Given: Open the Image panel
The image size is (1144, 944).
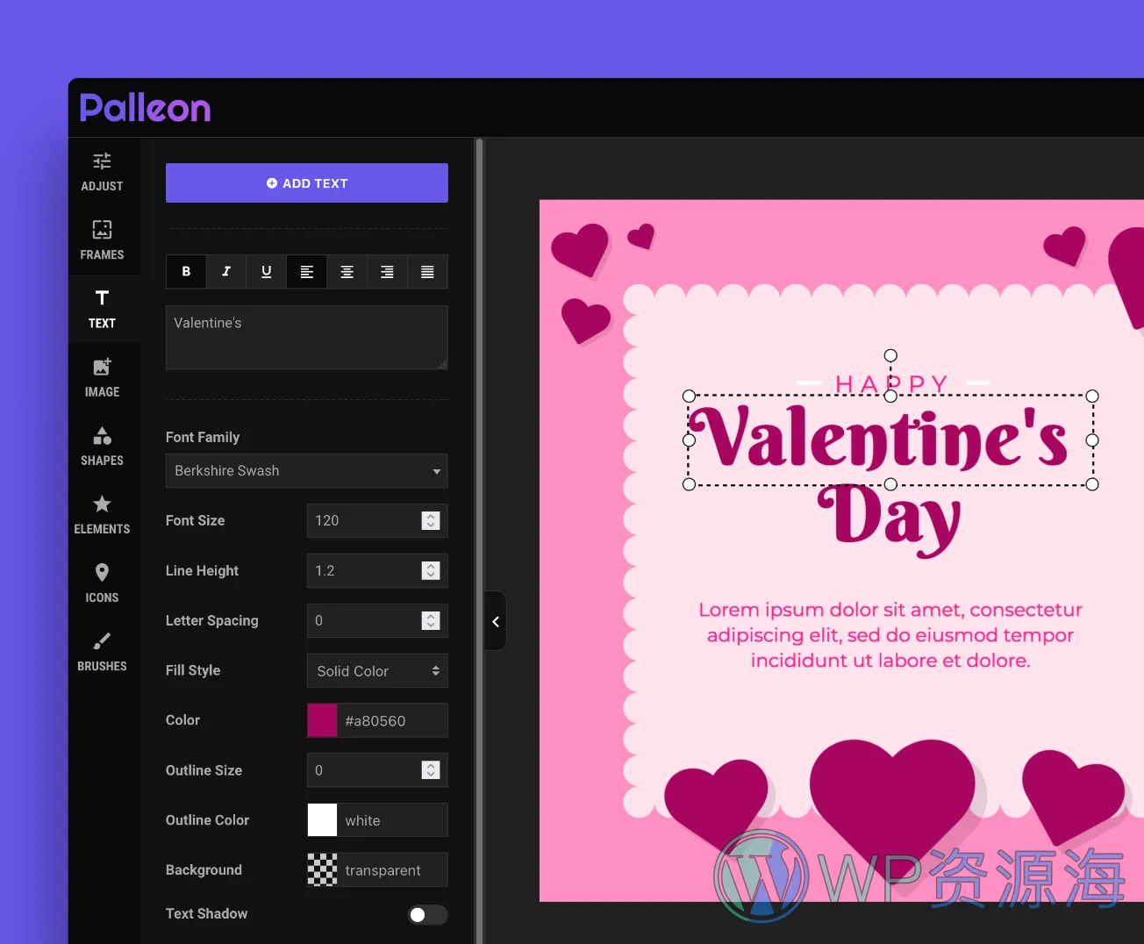Looking at the screenshot, I should click(102, 377).
